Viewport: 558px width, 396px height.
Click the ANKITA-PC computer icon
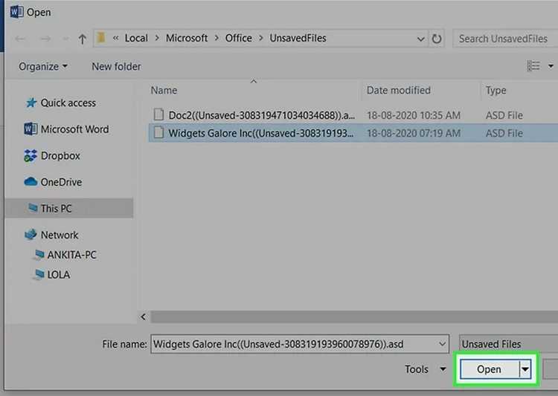(39, 255)
